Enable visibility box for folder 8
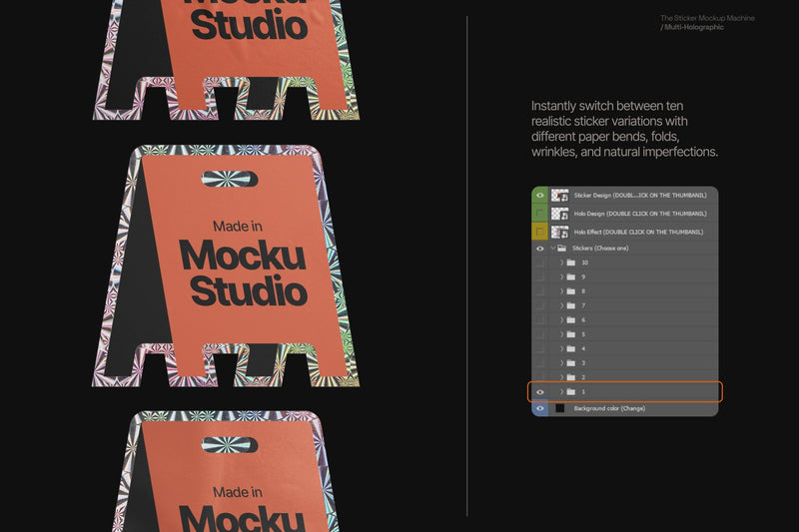The height and width of the screenshot is (532, 799). point(539,291)
